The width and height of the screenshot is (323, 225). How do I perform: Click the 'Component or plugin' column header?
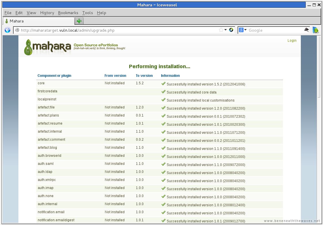coord(54,76)
